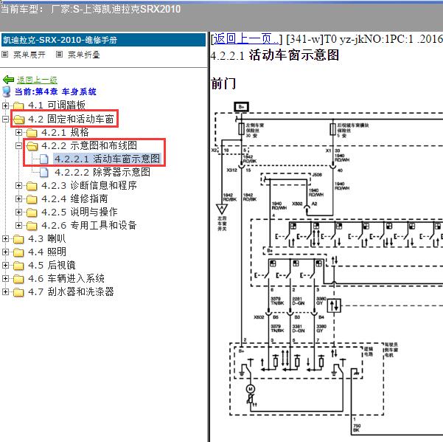Click folder icon of 4.2.6 专用工具和设备
Image resolution: width=443 pixels, height=442 pixels.
32,226
